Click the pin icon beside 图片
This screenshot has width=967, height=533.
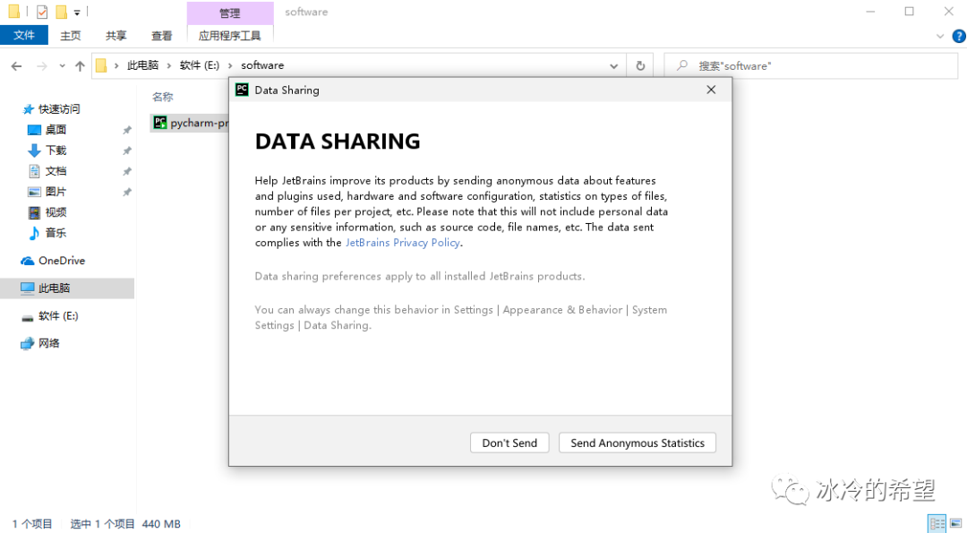tap(127, 192)
